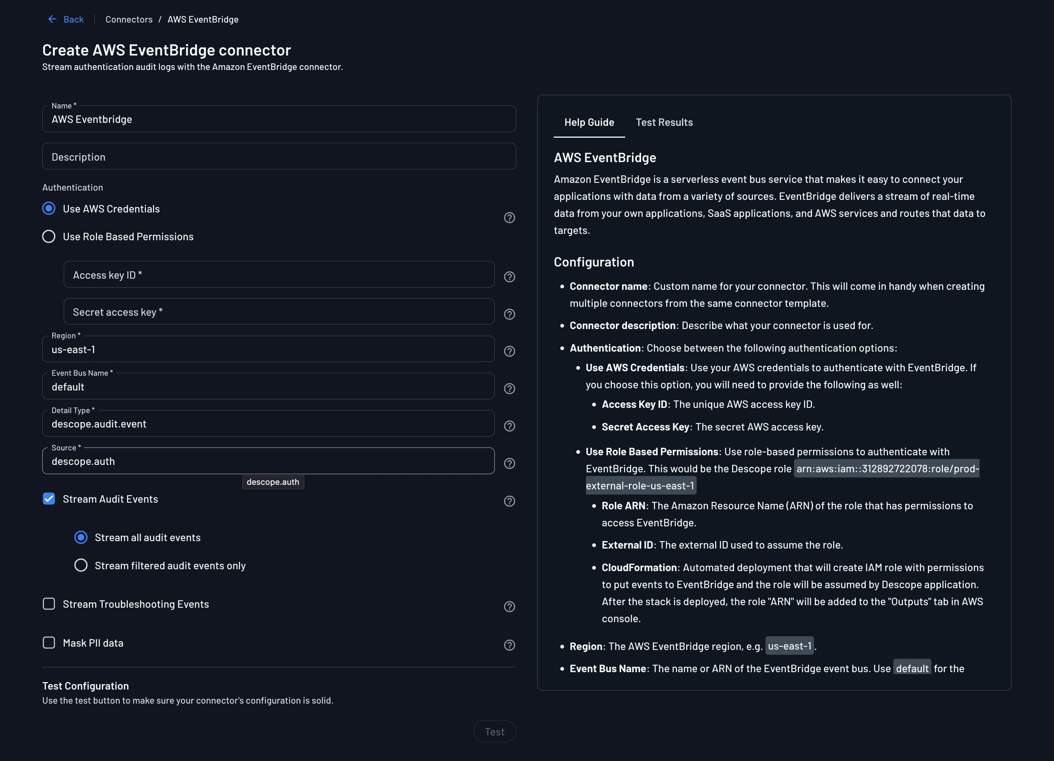Image resolution: width=1054 pixels, height=761 pixels.
Task: Select Use Role Based Permissions option
Action: [x=49, y=237]
